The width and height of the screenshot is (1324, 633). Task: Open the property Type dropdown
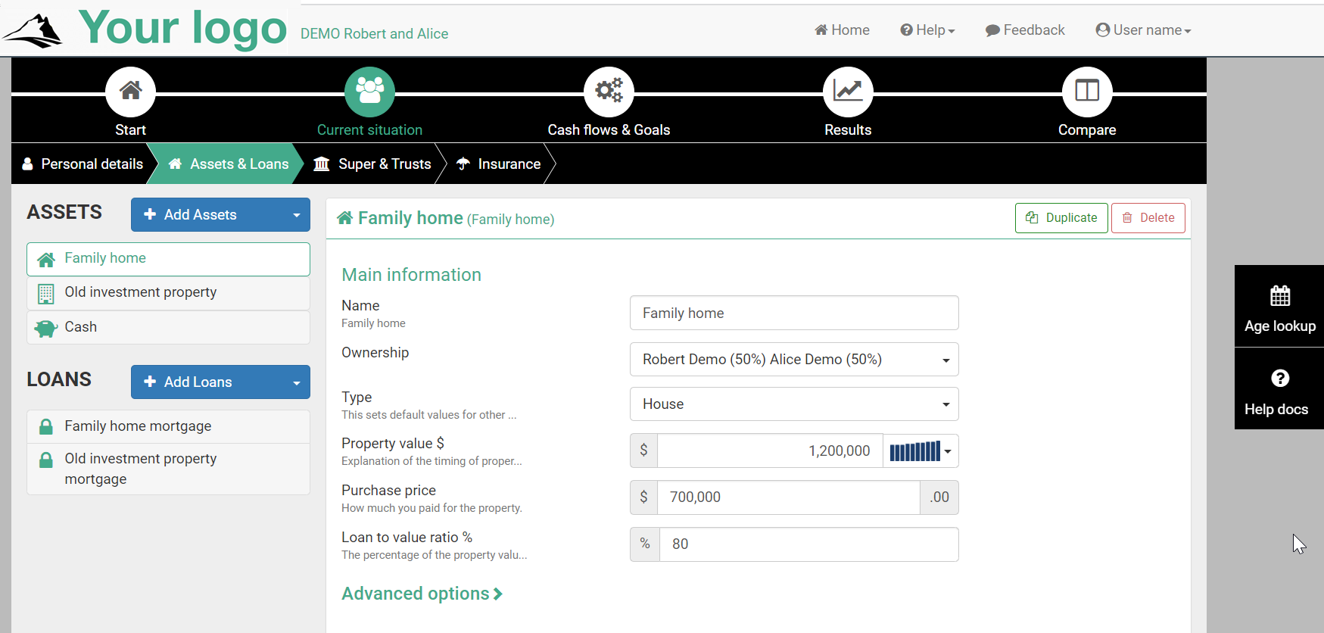(793, 404)
